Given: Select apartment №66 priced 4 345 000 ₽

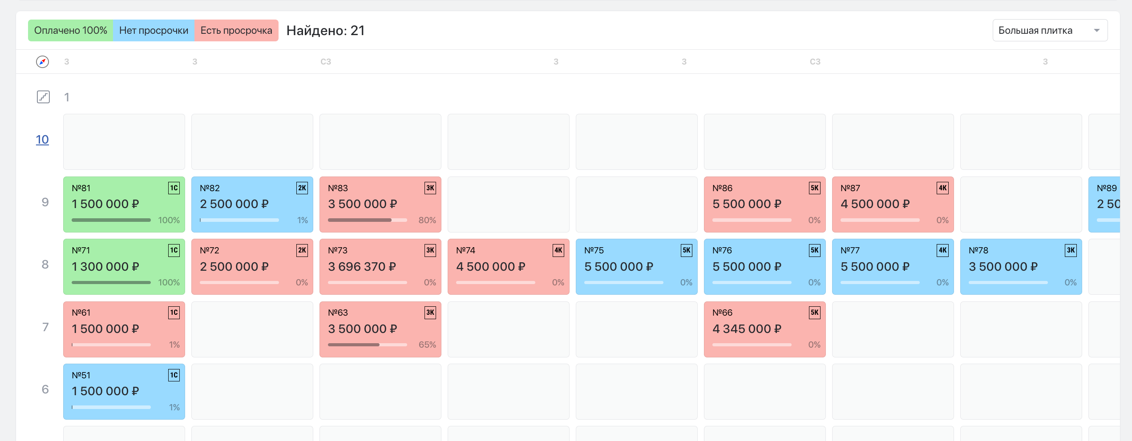Looking at the screenshot, I should [x=765, y=329].
